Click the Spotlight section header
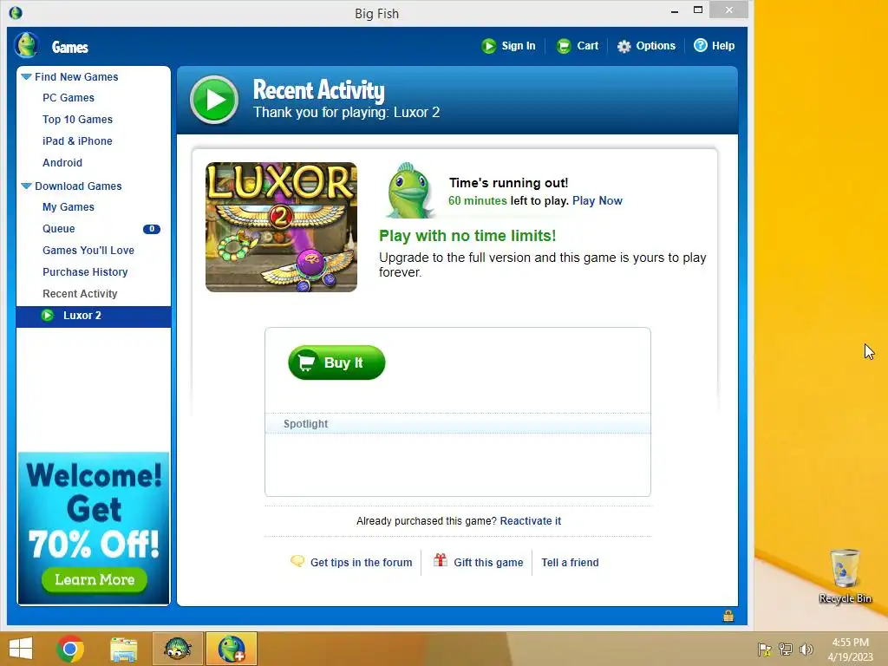Screen dimensions: 888x666 (x=458, y=423)
